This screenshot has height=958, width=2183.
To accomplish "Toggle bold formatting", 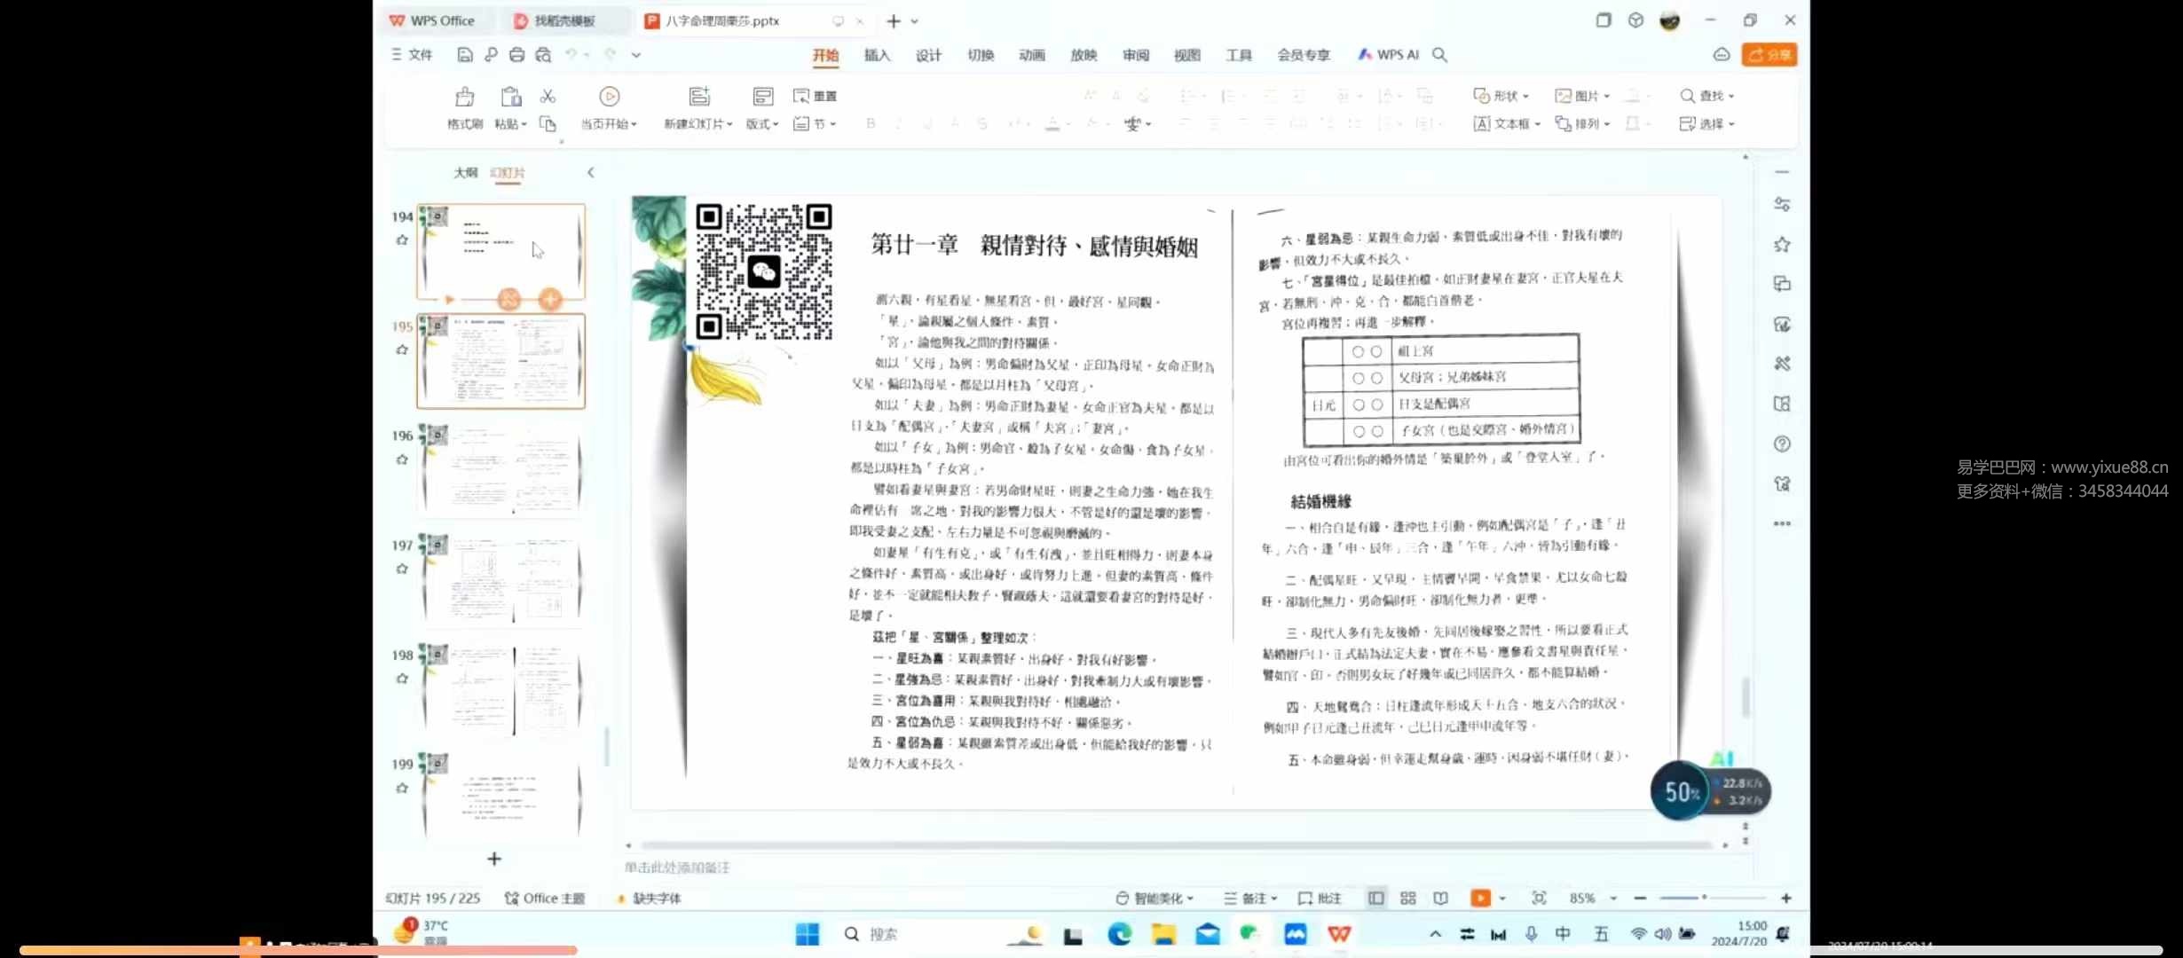I will [871, 124].
